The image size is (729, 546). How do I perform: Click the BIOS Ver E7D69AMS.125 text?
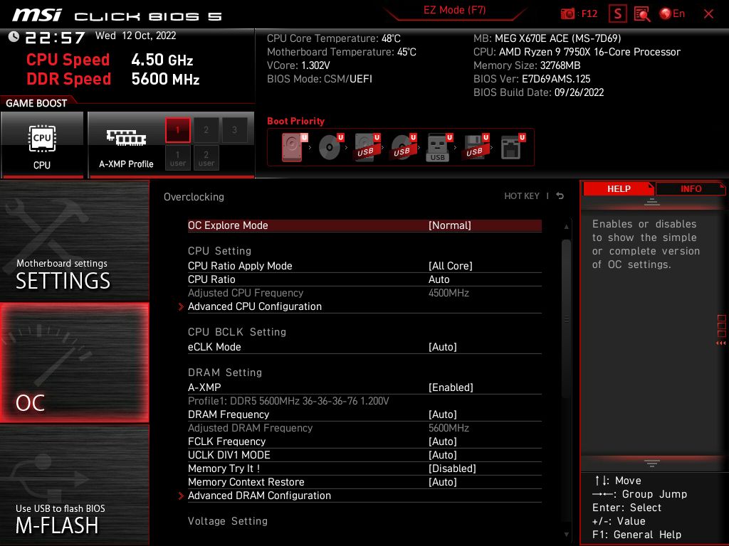point(532,79)
